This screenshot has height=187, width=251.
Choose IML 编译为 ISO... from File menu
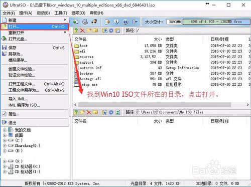[x=35, y=105]
